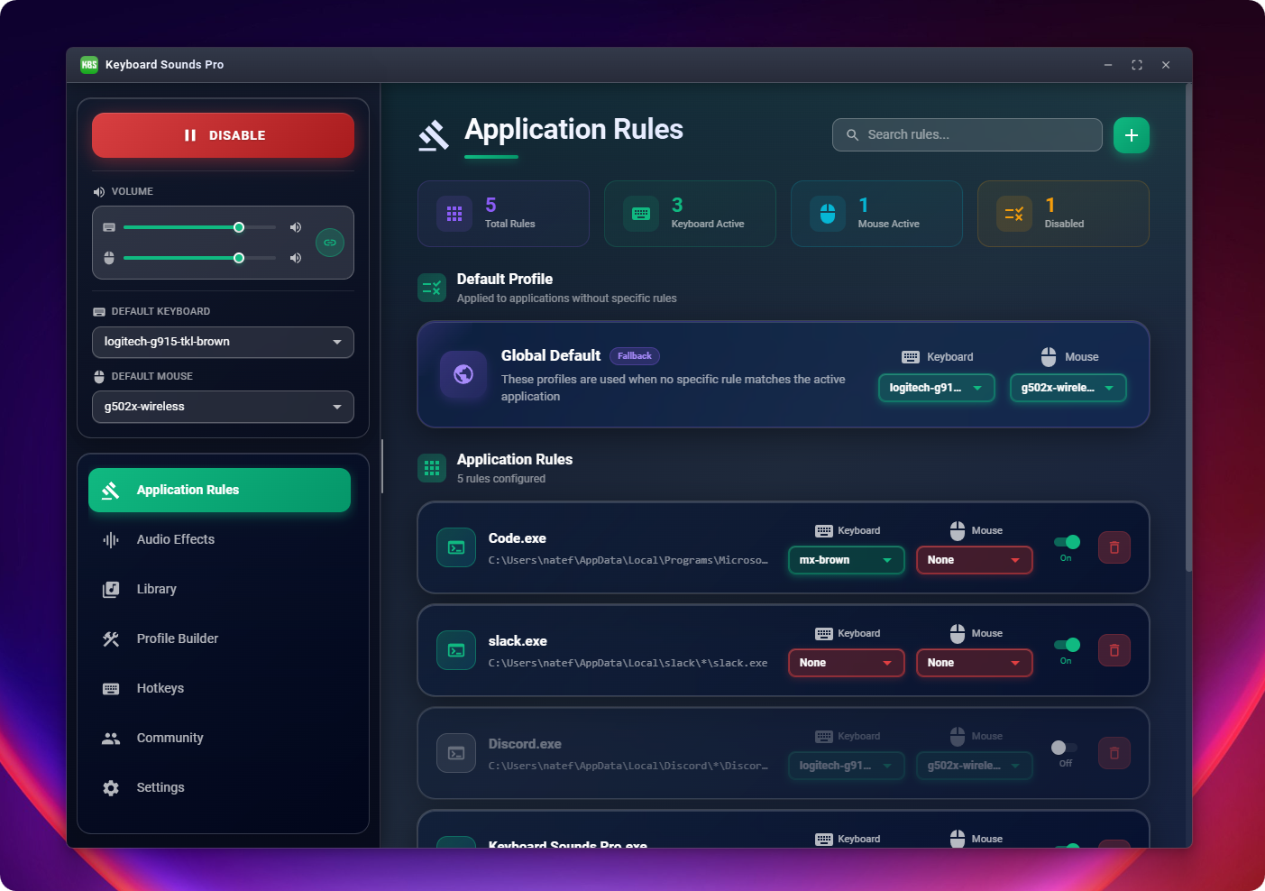Click the Global Default globe icon
Image resolution: width=1265 pixels, height=891 pixels.
coord(463,374)
